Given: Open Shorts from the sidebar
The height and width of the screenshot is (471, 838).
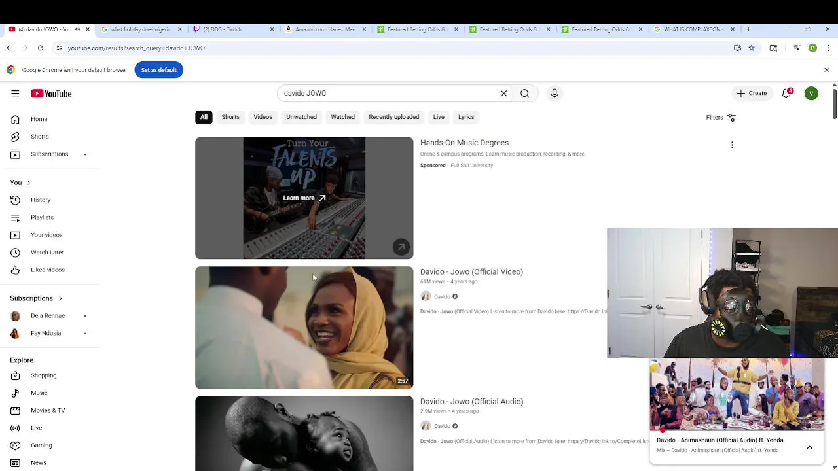Looking at the screenshot, I should 39,137.
